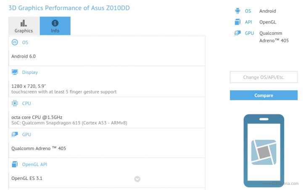
Task: Click the OS section icon
Action: (15, 42)
